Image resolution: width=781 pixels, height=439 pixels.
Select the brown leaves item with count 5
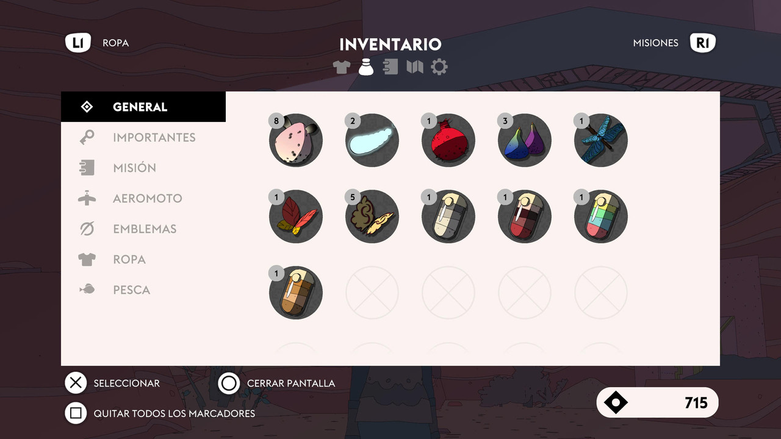pyautogui.click(x=372, y=216)
